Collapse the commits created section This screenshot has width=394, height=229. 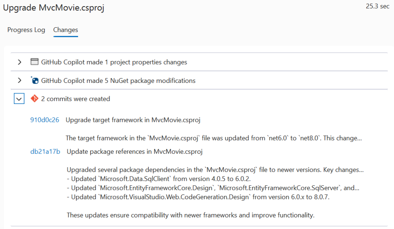click(x=19, y=99)
